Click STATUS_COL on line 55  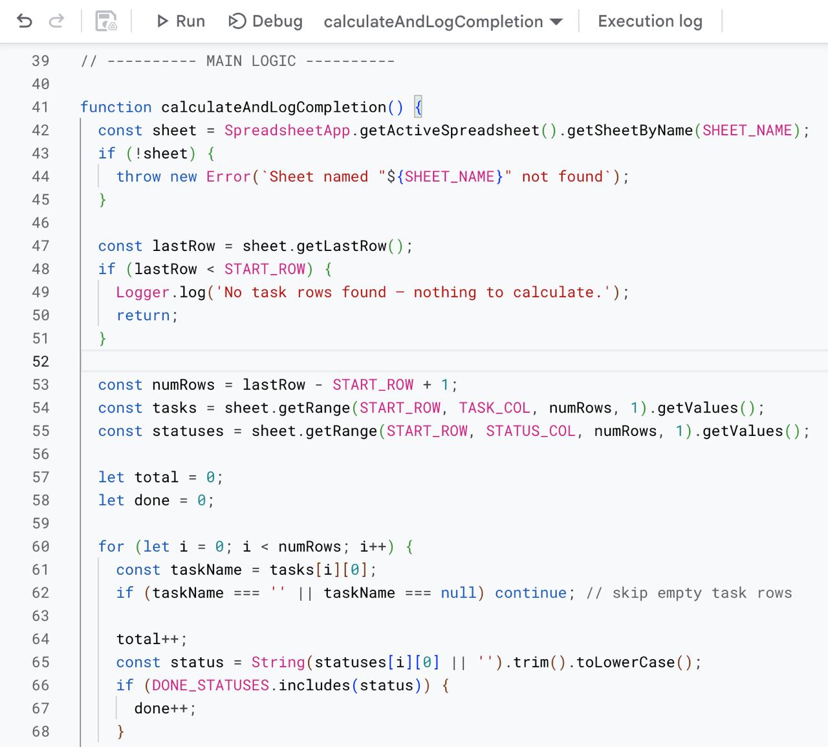530,431
